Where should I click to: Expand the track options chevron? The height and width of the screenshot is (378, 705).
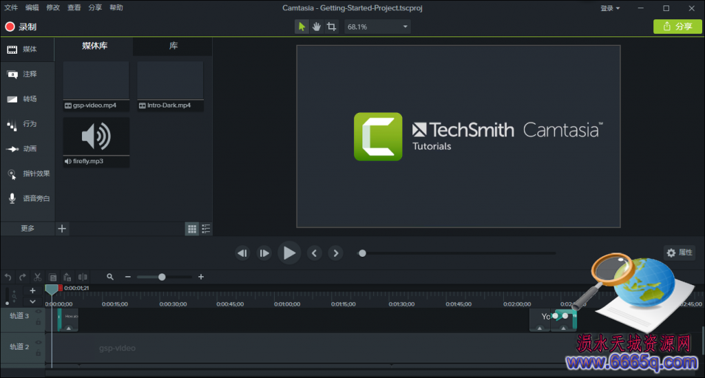[x=32, y=302]
